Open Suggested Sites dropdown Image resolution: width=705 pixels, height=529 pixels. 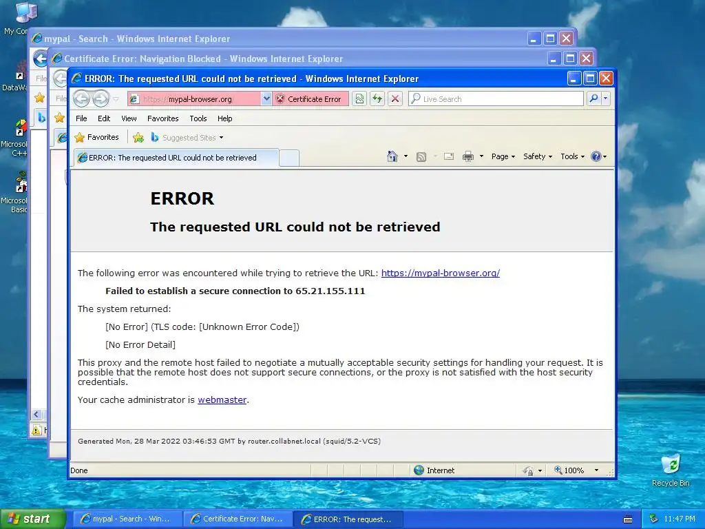point(187,138)
